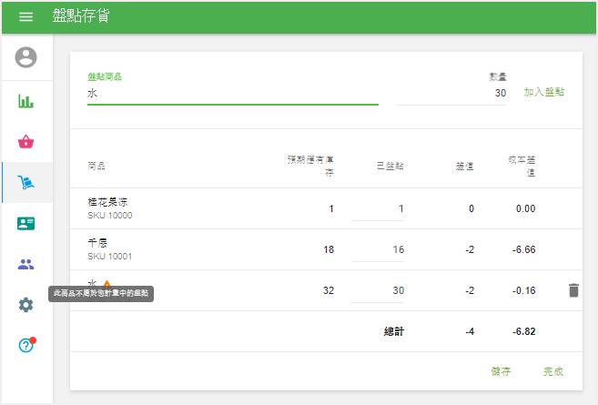
Task: Click the orange warning icon beside 水
Action: (106, 283)
